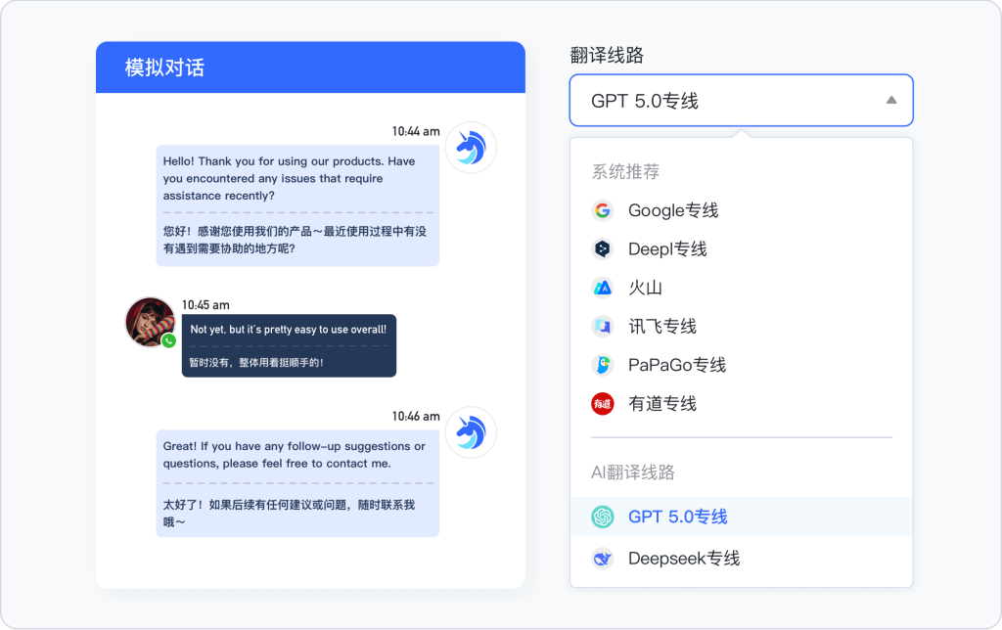The image size is (1002, 630).
Task: Click the customer's profile photo
Action: tap(150, 321)
